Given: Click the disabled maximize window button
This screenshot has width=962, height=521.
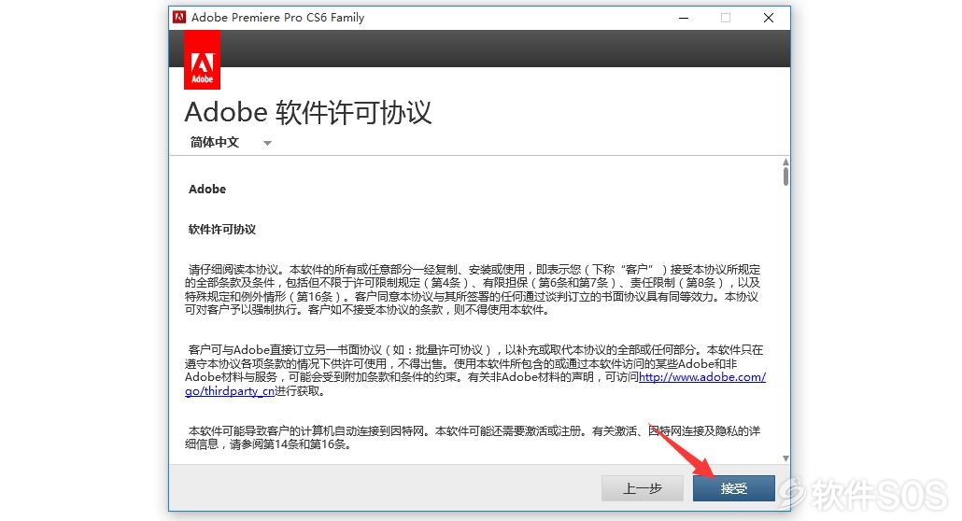Looking at the screenshot, I should 726,18.
